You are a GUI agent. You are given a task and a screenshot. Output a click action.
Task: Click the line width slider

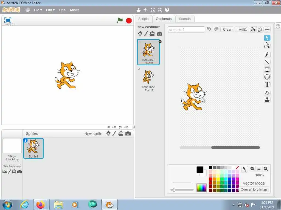(x=182, y=190)
